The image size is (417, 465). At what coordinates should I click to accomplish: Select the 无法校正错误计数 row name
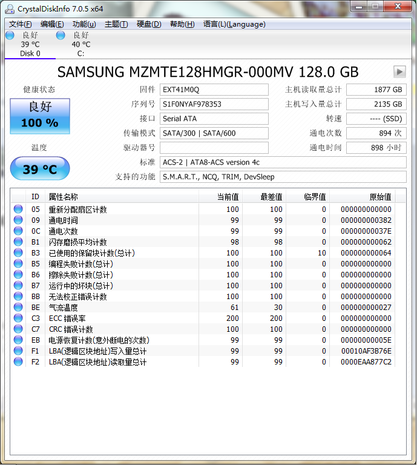[x=77, y=297]
